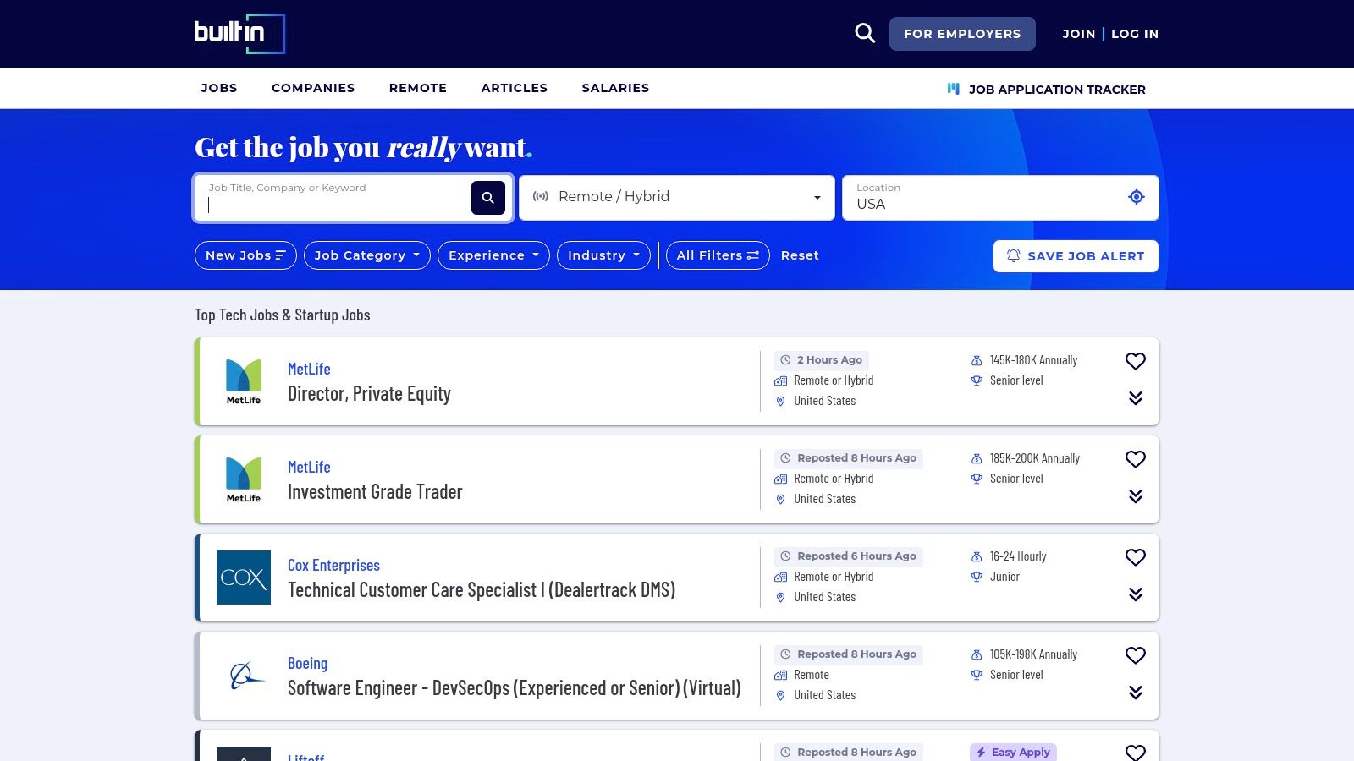Click the Boeing logo
The image size is (1354, 761).
(x=246, y=676)
